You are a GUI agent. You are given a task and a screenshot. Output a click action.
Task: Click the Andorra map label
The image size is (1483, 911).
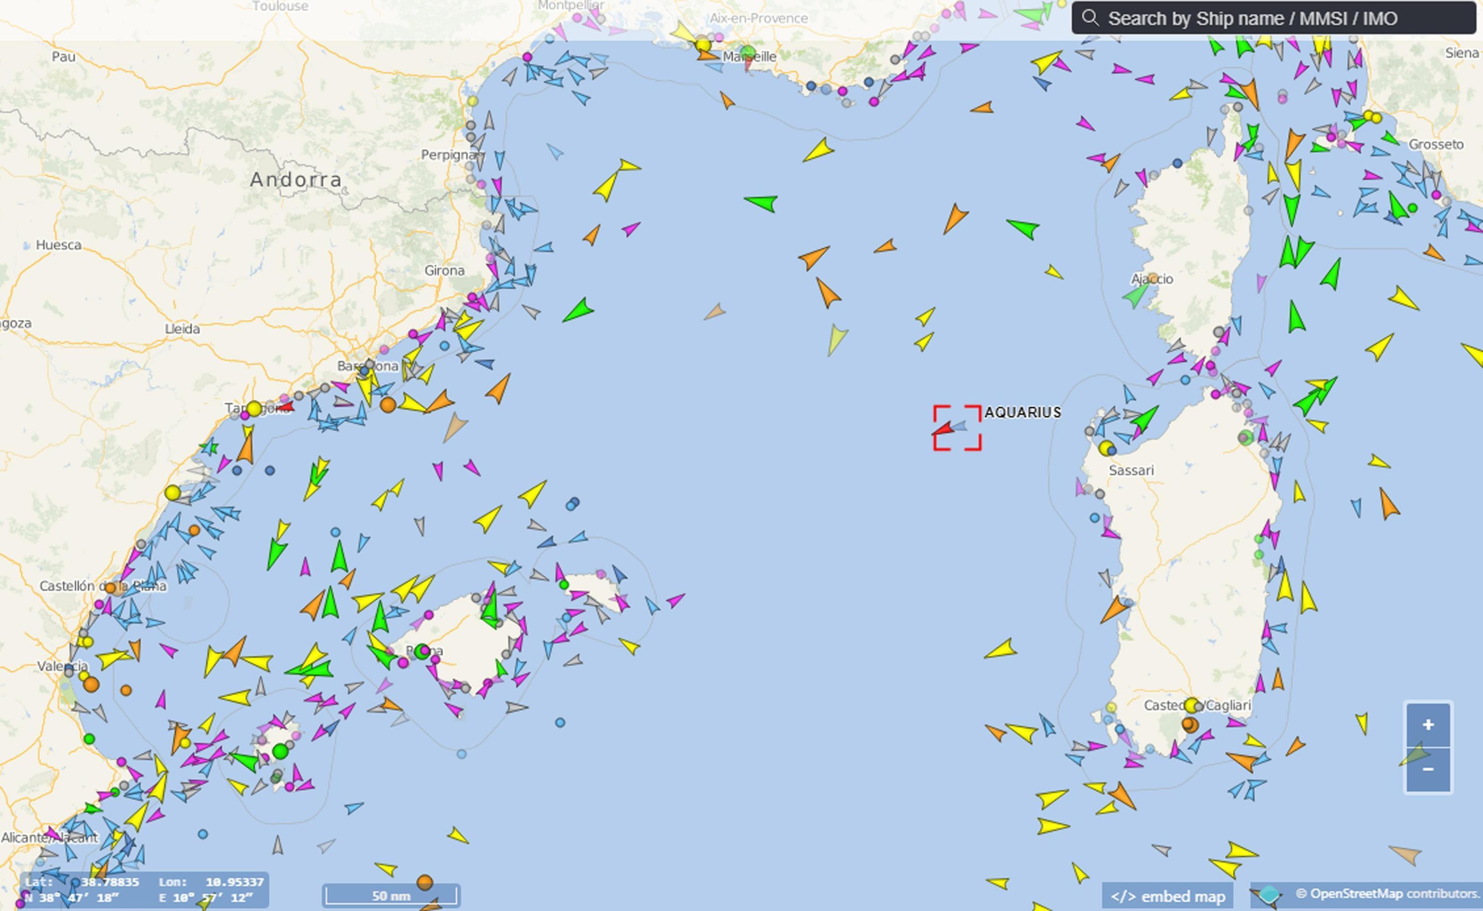coord(296,179)
